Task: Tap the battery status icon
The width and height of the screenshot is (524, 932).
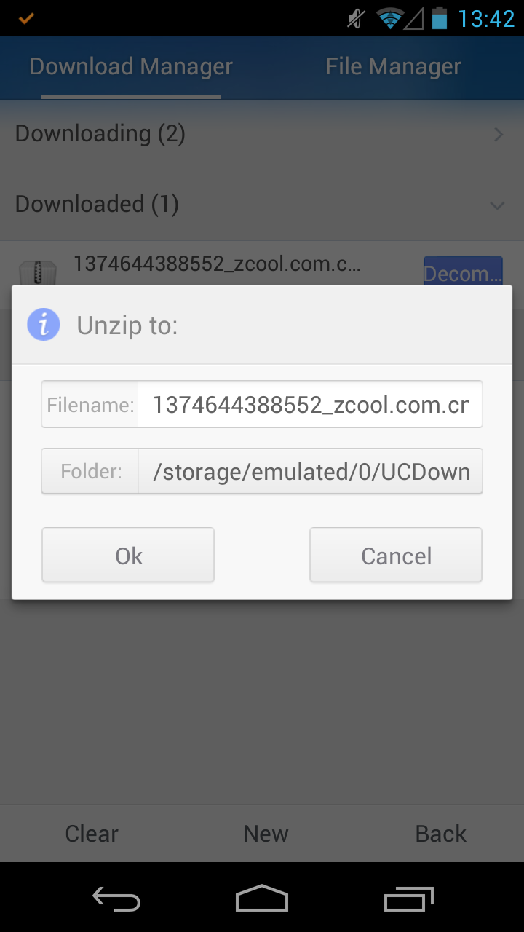Action: click(439, 18)
